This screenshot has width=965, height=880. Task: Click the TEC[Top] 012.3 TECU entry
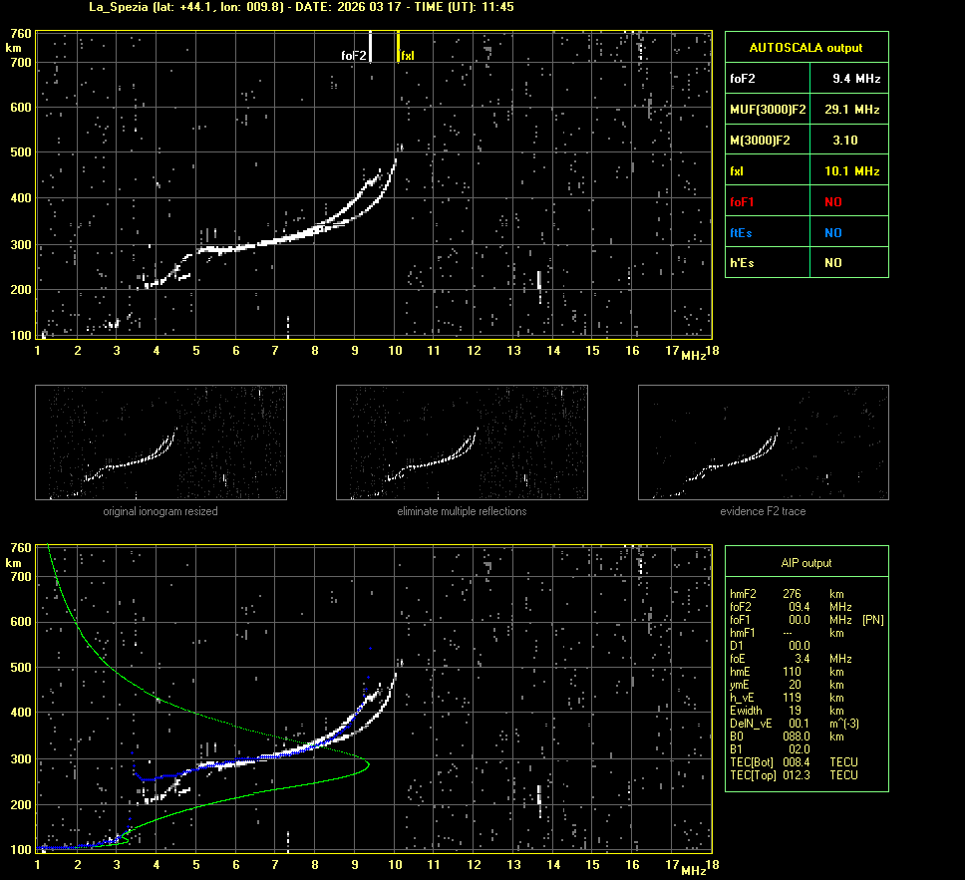[795, 774]
